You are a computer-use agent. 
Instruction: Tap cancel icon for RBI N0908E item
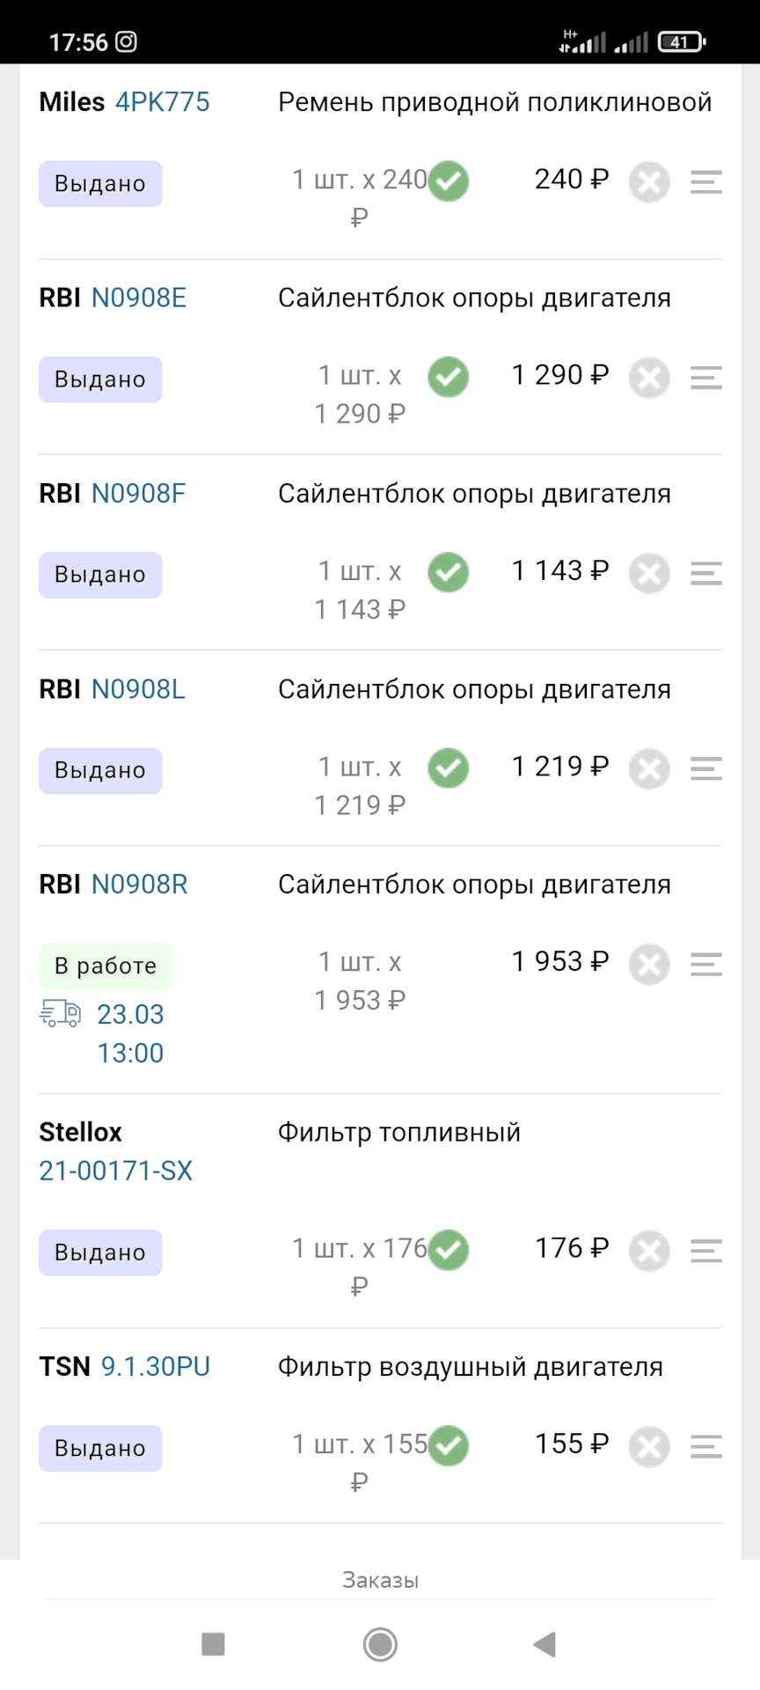[649, 378]
